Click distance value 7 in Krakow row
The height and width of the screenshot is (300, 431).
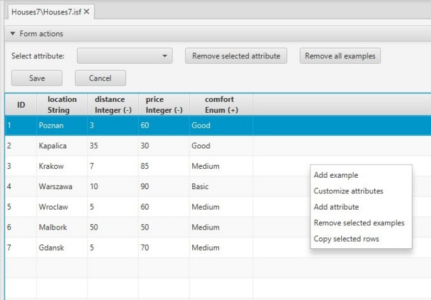pyautogui.click(x=113, y=166)
